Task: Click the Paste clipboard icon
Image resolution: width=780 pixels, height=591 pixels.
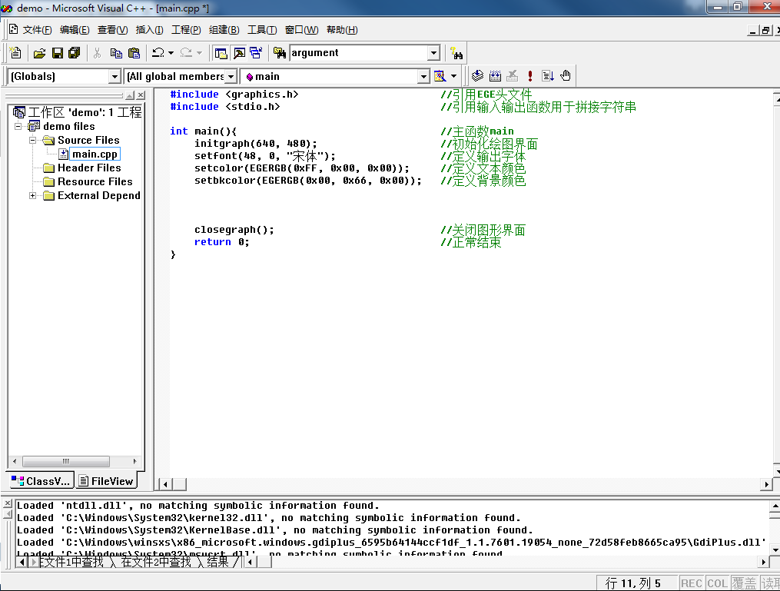Action: 134,53
